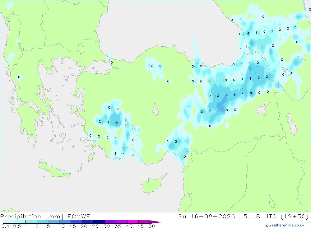Click the '20' legend scale label
Image resolution: width=311 pixels, height=228 pixels.
84,226
